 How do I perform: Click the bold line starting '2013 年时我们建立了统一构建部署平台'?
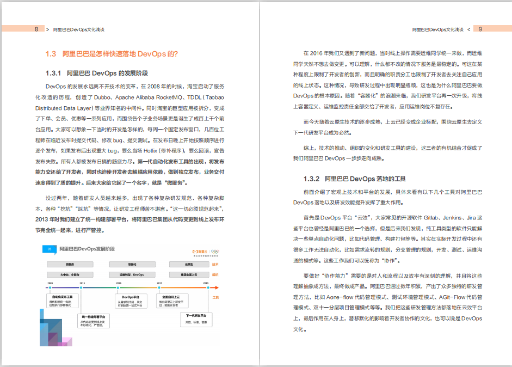tap(129, 219)
